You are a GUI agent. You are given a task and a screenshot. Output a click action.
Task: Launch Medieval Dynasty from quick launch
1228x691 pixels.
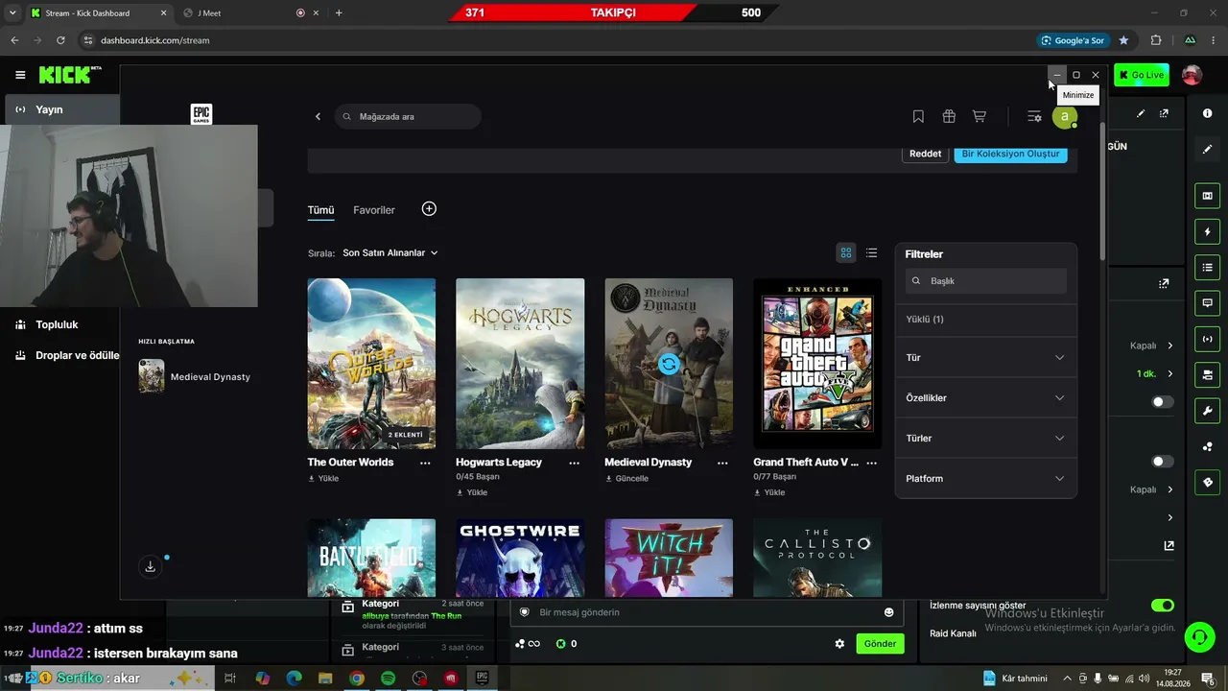point(195,376)
